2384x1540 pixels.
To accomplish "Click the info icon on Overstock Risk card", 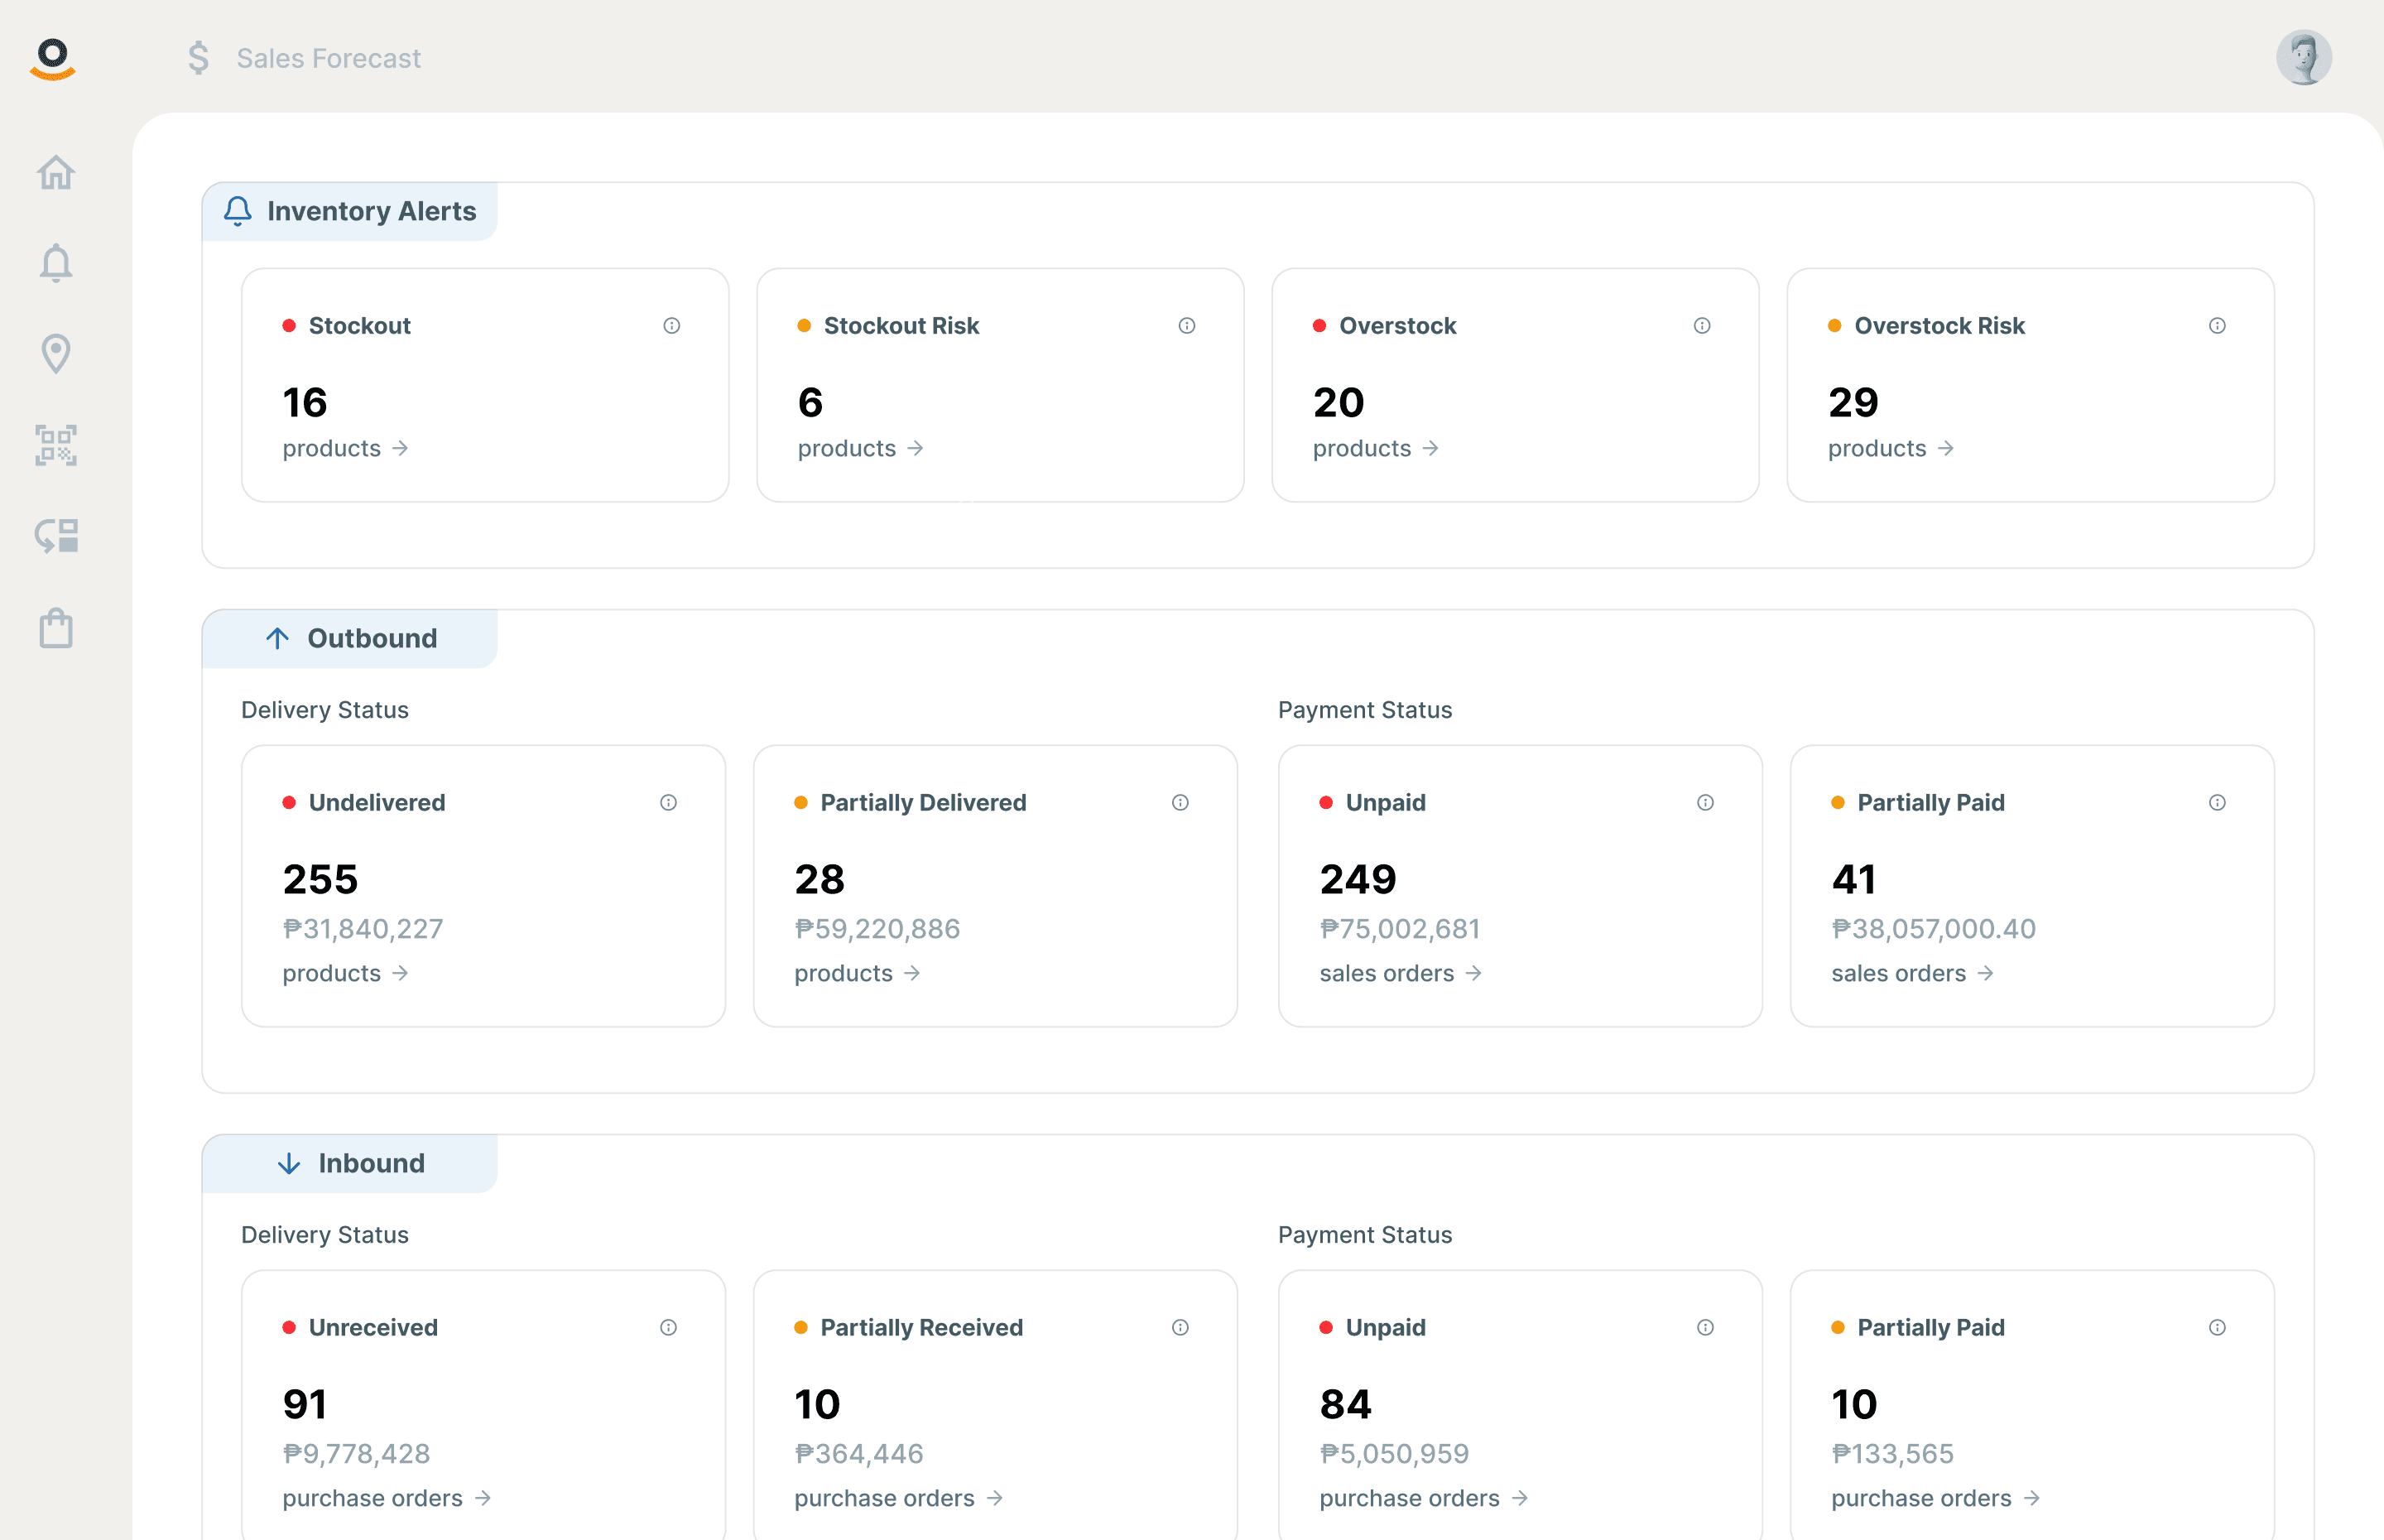I will [2217, 326].
